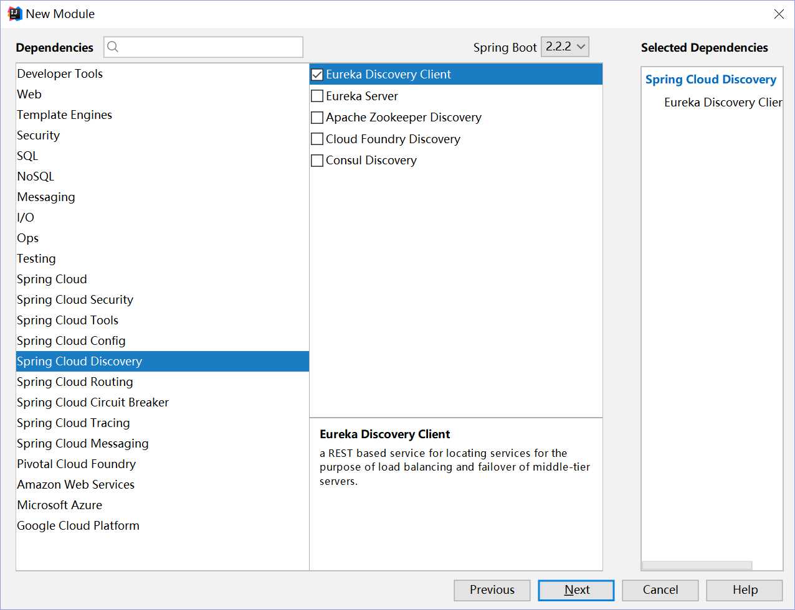This screenshot has height=610, width=795.
Task: Click the IntelliJ IDEA logo icon in title bar
Action: click(x=14, y=14)
